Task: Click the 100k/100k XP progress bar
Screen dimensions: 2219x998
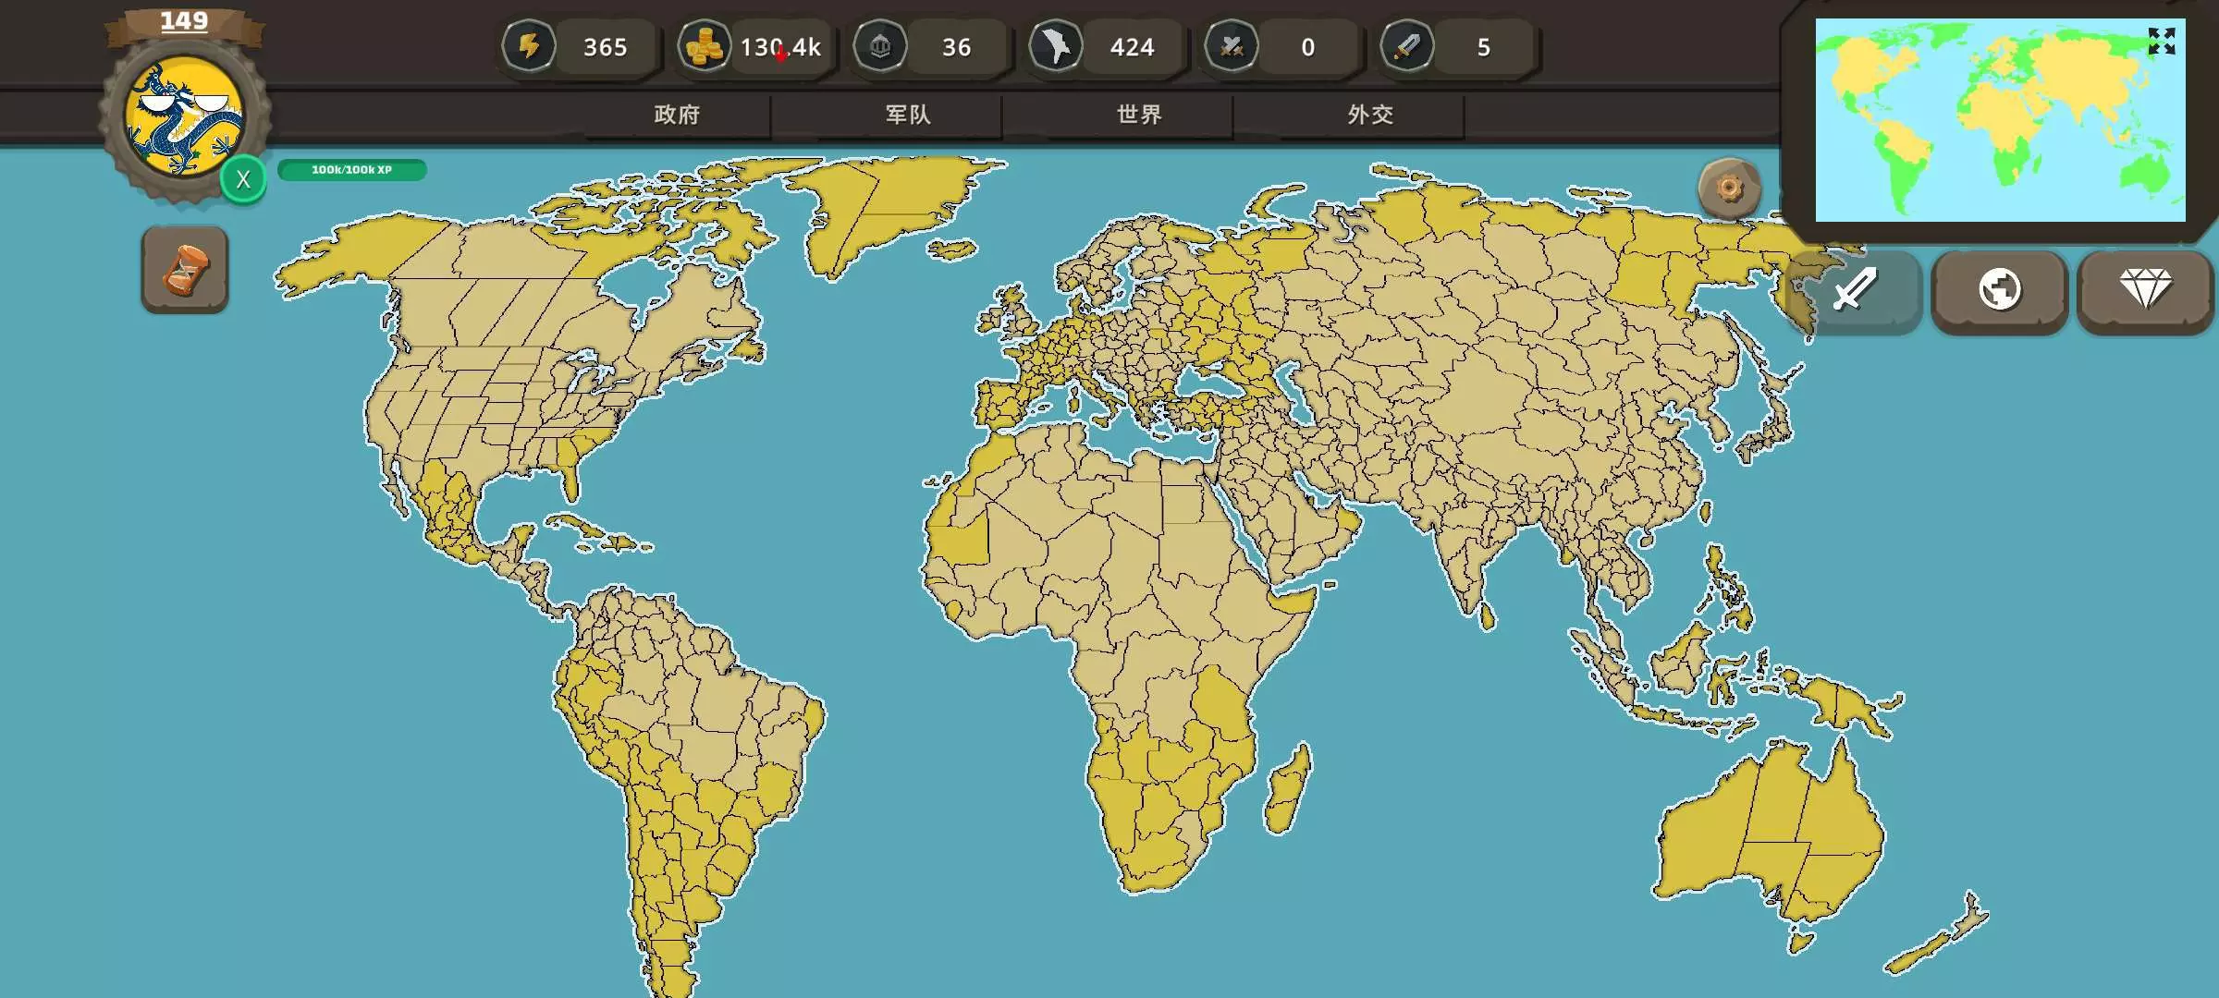Action: (351, 170)
